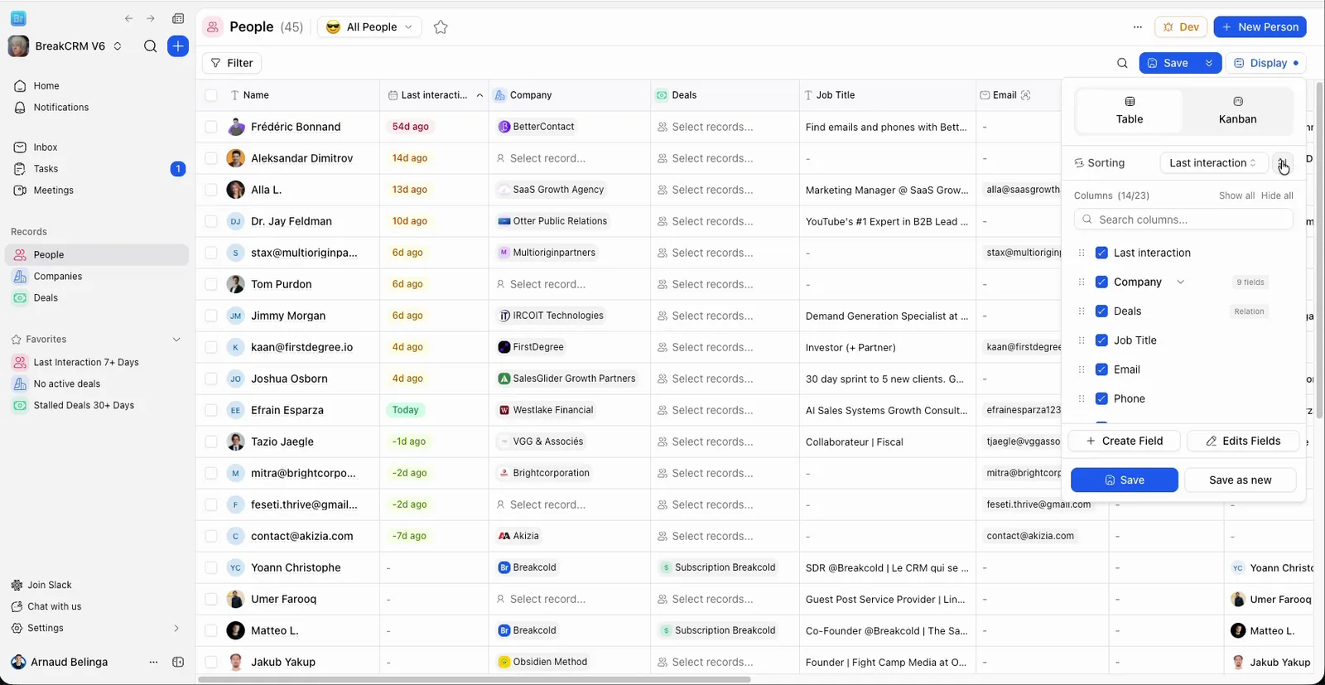This screenshot has width=1325, height=685.
Task: Open the BreakCRM V6 workspace switcher
Action: point(66,46)
